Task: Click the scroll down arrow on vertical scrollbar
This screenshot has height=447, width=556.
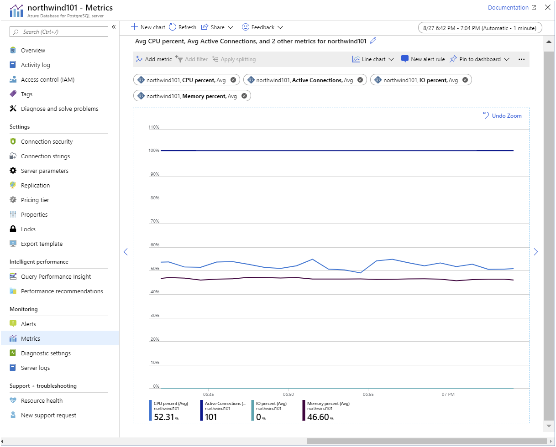Action: (x=549, y=426)
